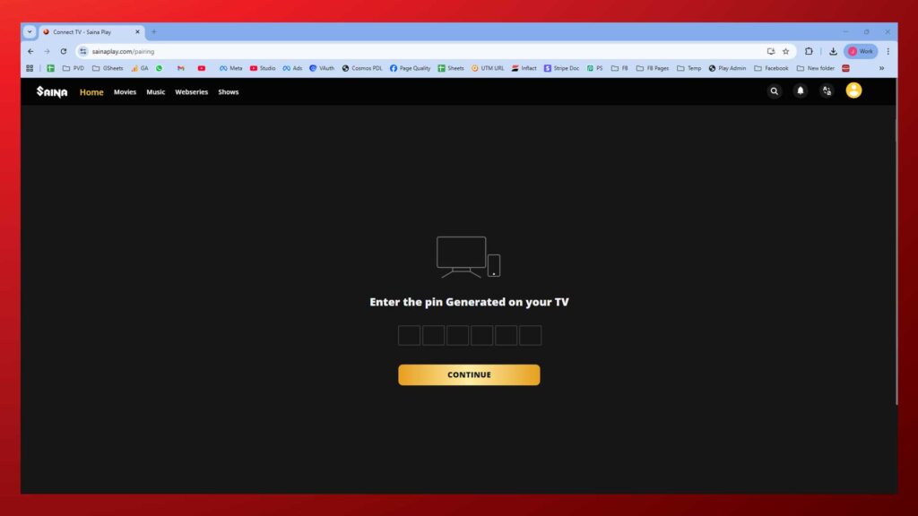Bookmark this page with the star icon
This screenshot has height=516, width=918.
(785, 51)
